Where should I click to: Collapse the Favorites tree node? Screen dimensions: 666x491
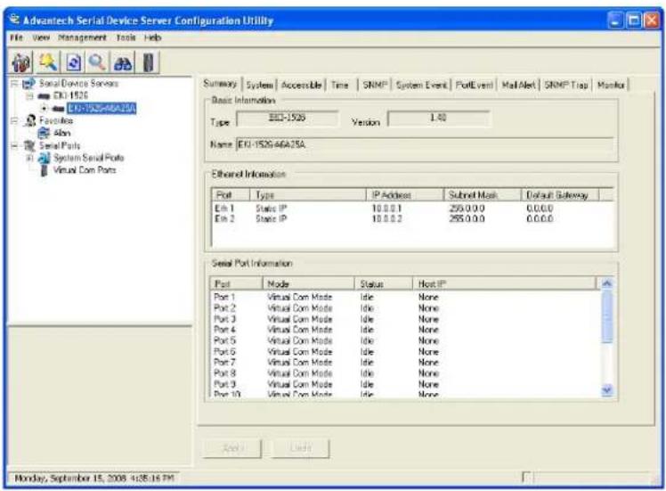[14, 120]
